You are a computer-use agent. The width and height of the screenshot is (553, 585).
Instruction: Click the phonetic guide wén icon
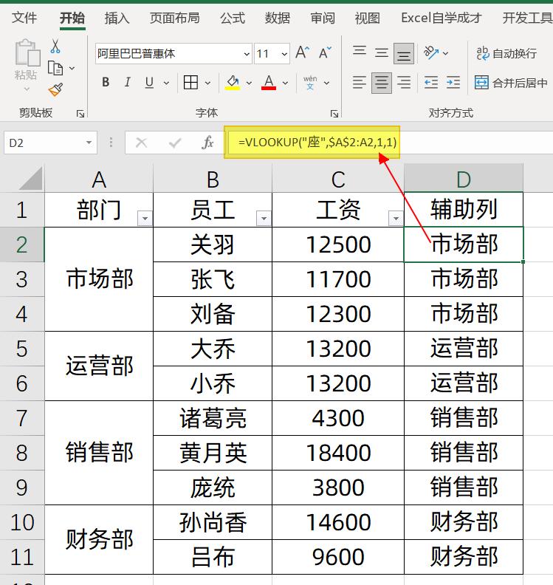310,83
